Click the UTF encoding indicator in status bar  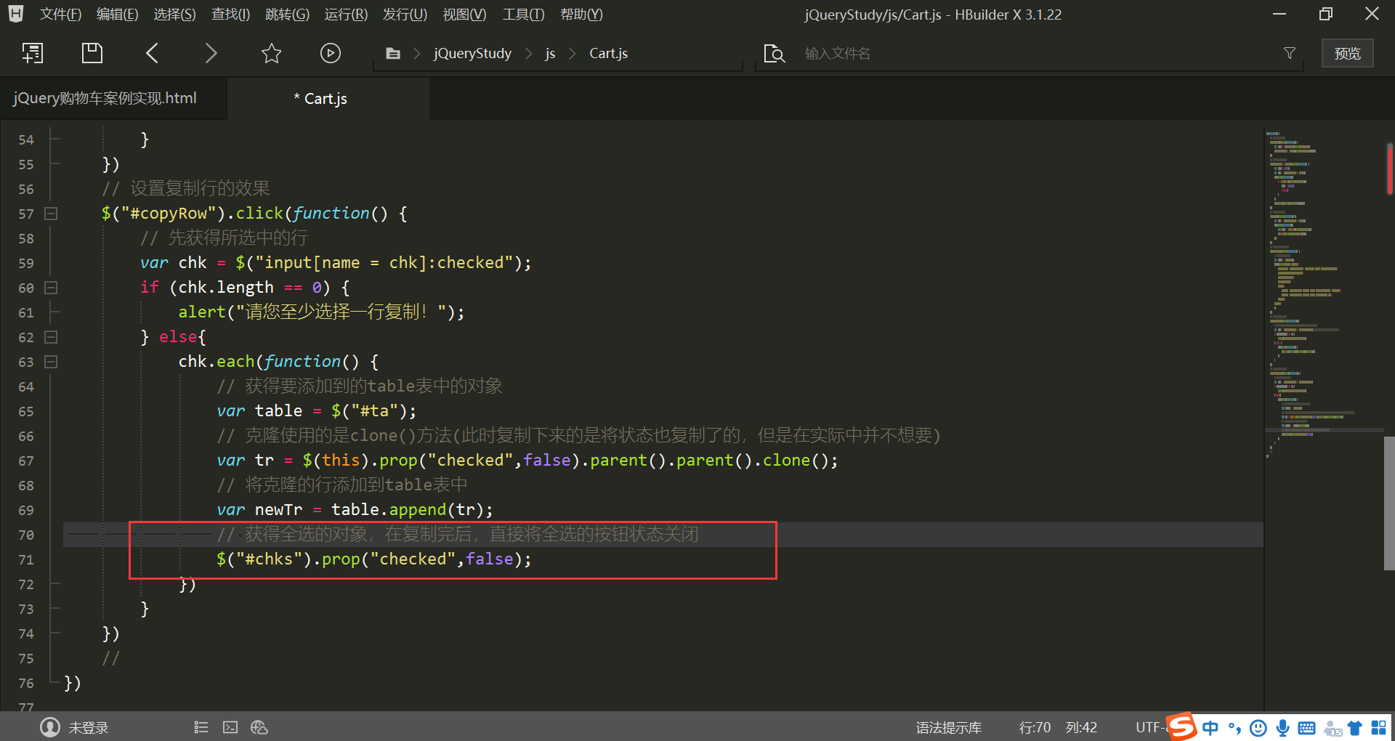[x=1150, y=727]
